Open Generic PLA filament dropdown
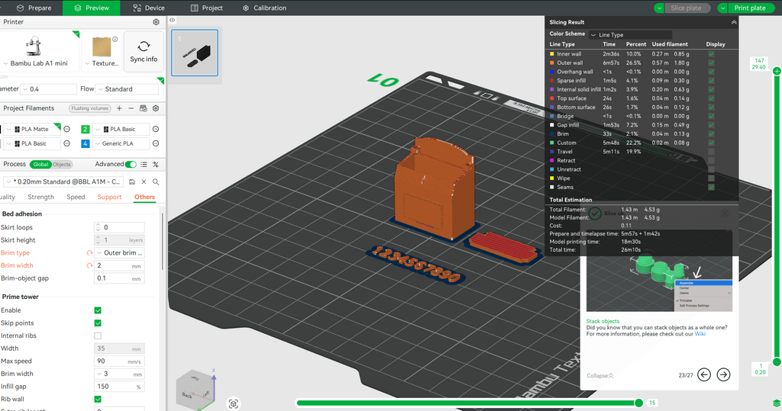The image size is (782, 411). click(x=121, y=143)
